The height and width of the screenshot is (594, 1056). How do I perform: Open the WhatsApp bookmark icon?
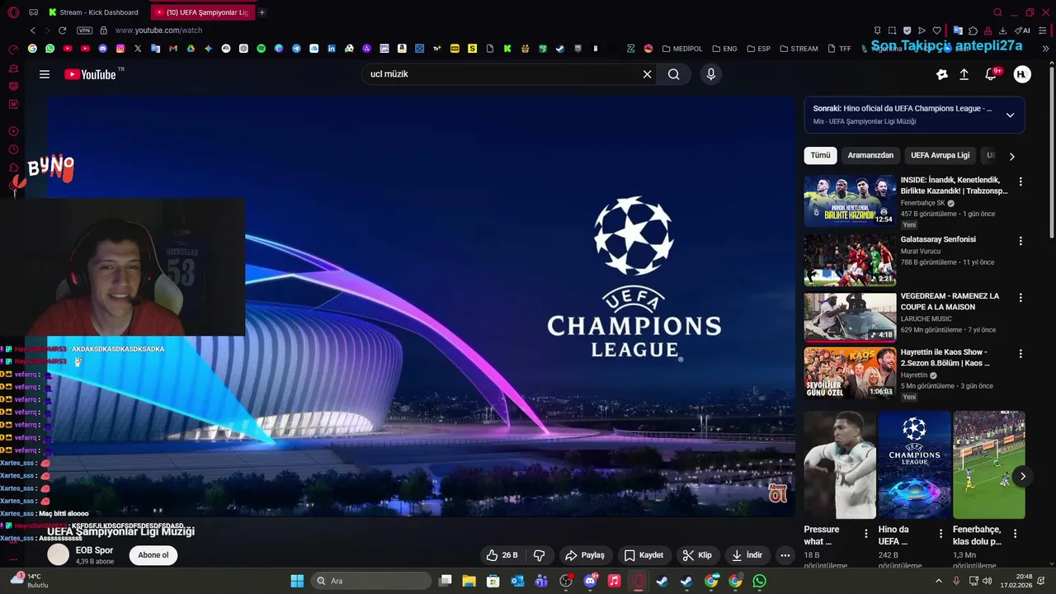pyautogui.click(x=50, y=49)
